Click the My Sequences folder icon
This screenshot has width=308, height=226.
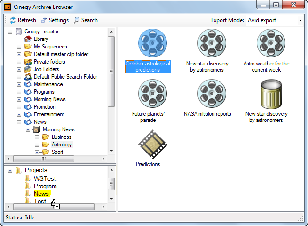tap(28, 47)
